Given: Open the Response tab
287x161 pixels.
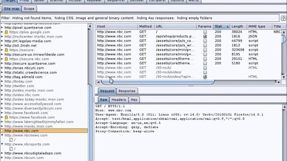Looking at the screenshot, I should (127, 91).
